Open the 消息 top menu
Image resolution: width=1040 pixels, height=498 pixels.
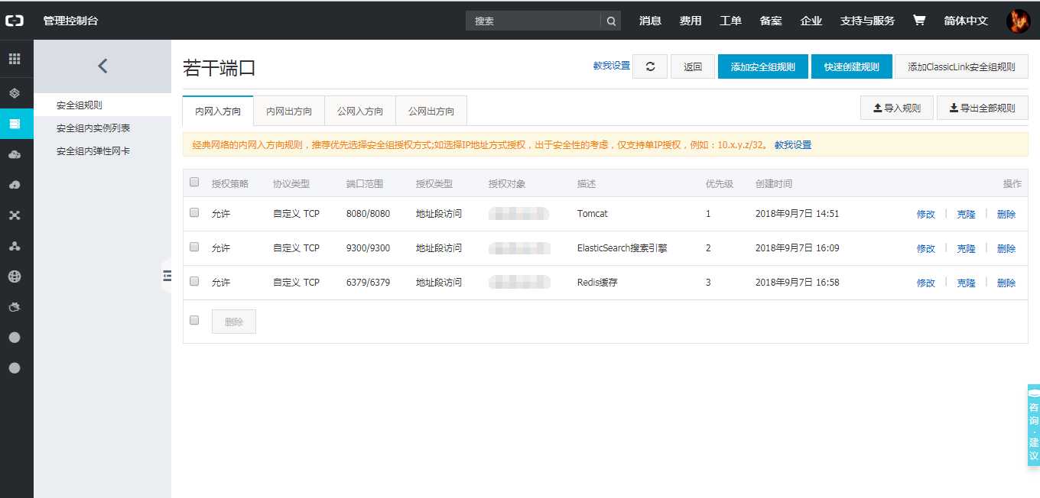(650, 21)
